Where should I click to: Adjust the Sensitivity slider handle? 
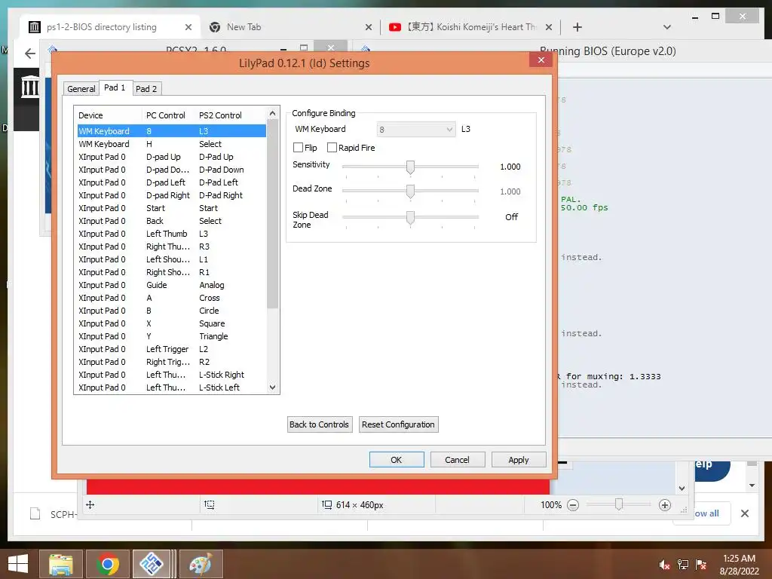coord(410,167)
